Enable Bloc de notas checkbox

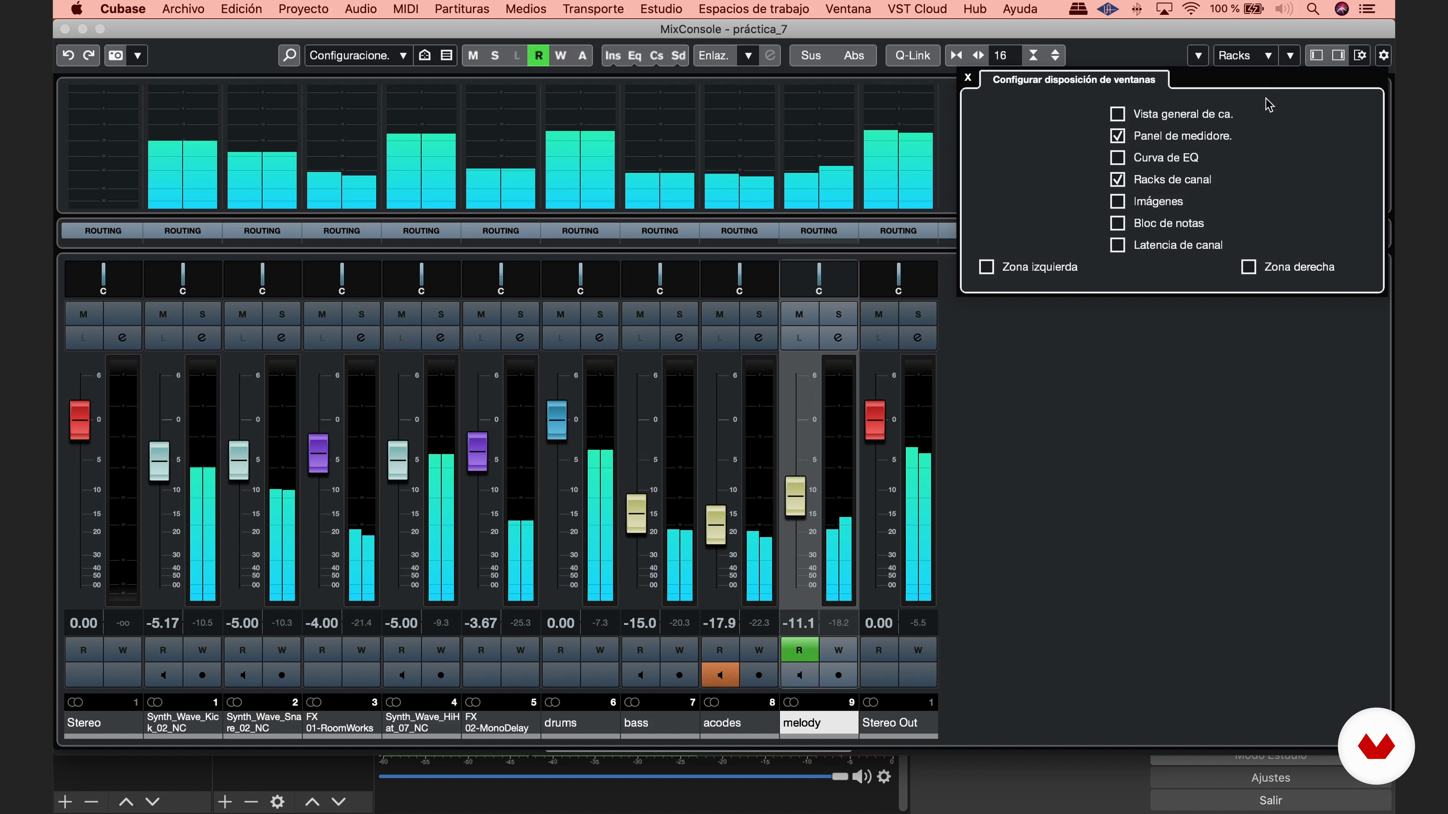(x=1117, y=223)
